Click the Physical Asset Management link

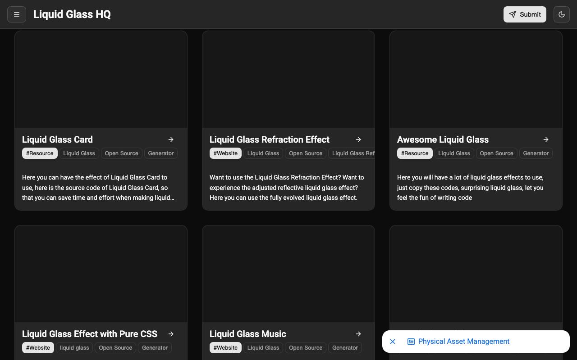pyautogui.click(x=464, y=342)
